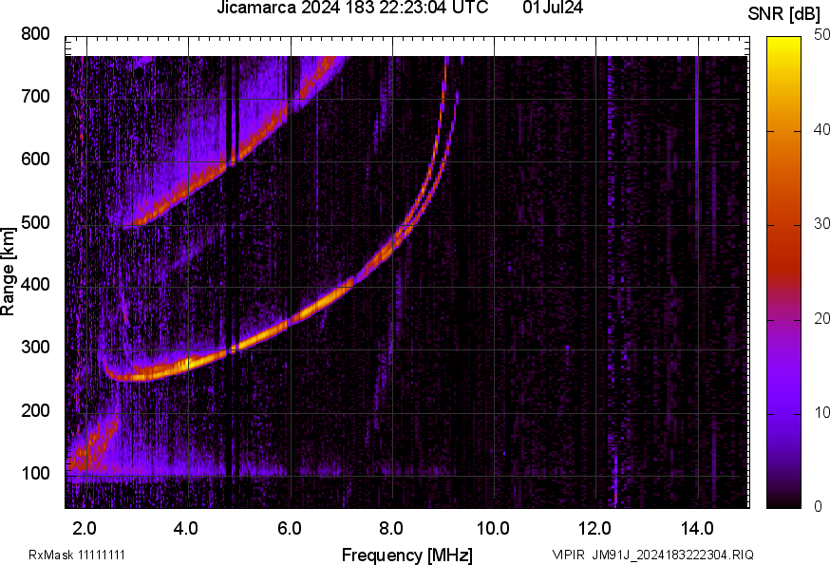Click the range tick label '500'
The image size is (830, 565).
coord(35,222)
